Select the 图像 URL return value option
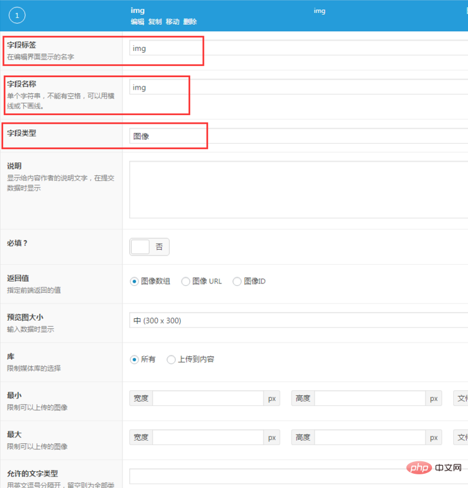 point(186,281)
